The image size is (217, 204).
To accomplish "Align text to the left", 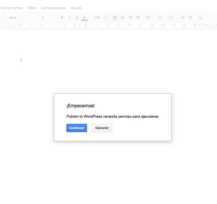I will pyautogui.click(x=115, y=18).
